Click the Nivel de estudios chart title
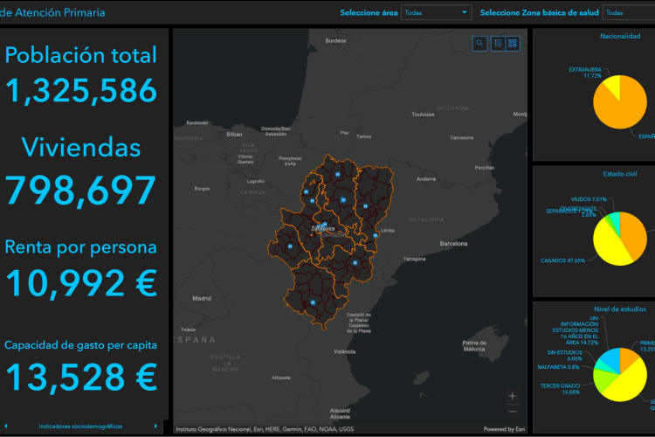Image resolution: width=655 pixels, height=437 pixels. 620,309
